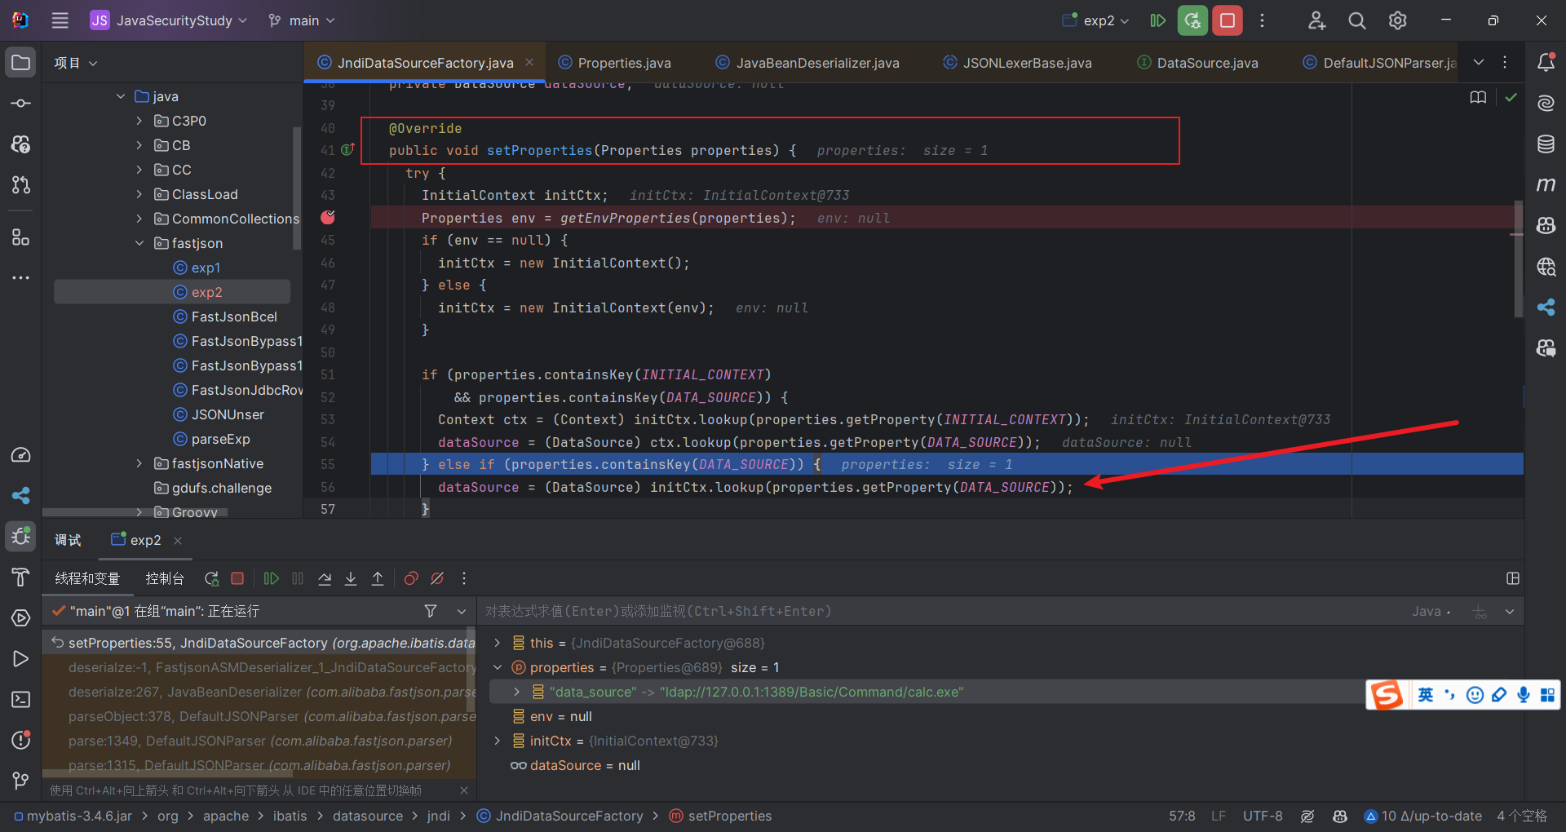Expand the fastjsonNative folder
The height and width of the screenshot is (832, 1566).
pos(139,463)
